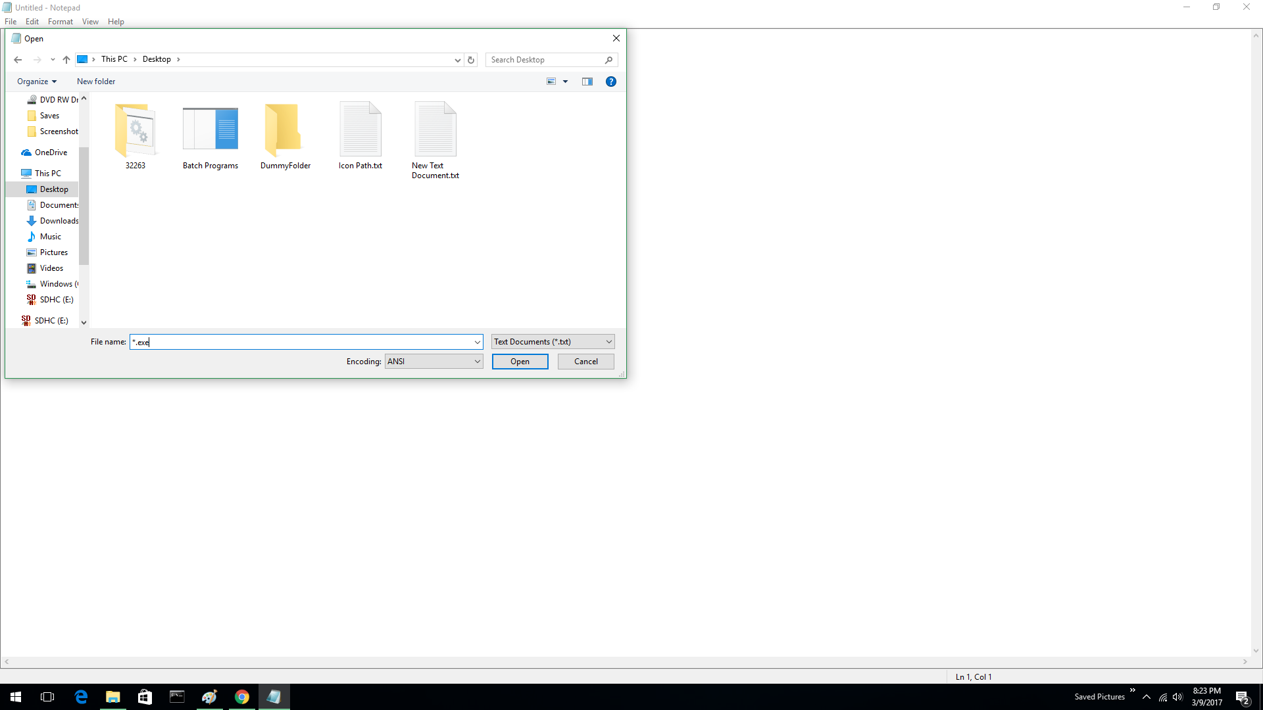Image resolution: width=1263 pixels, height=710 pixels.
Task: Navigate up one folder level
Action: [66, 60]
